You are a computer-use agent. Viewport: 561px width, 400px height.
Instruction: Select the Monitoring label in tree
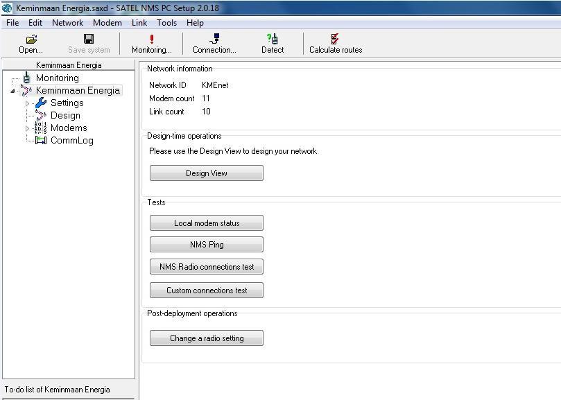(x=58, y=78)
